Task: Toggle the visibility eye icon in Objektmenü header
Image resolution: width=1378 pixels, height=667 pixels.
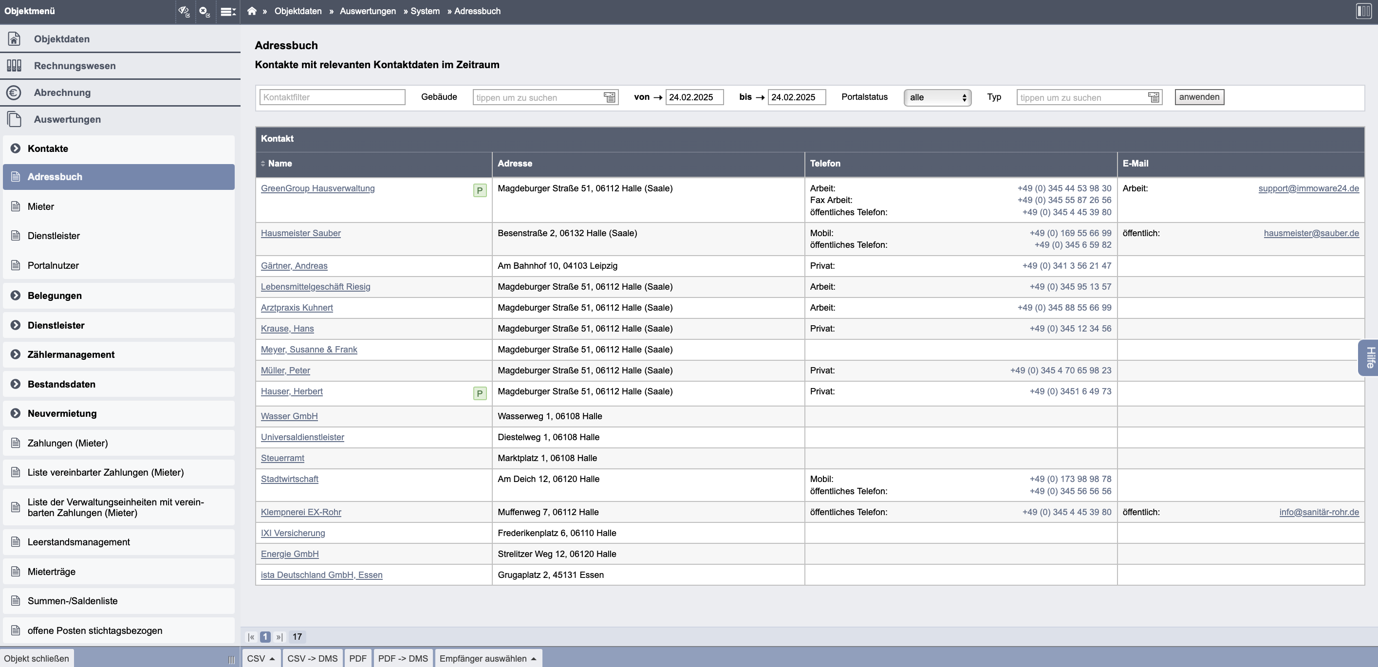Action: coord(184,11)
